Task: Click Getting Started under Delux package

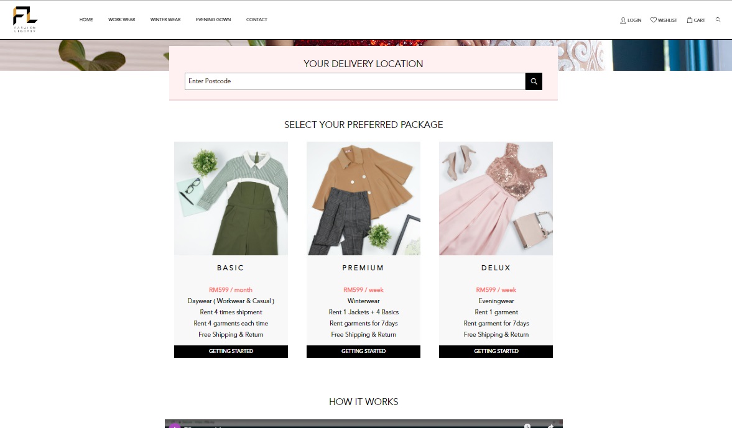Action: pos(496,352)
